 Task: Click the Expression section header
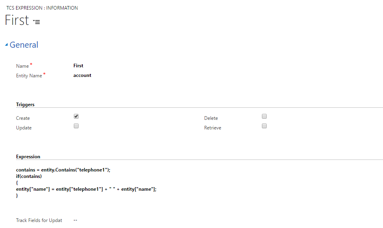click(x=28, y=157)
